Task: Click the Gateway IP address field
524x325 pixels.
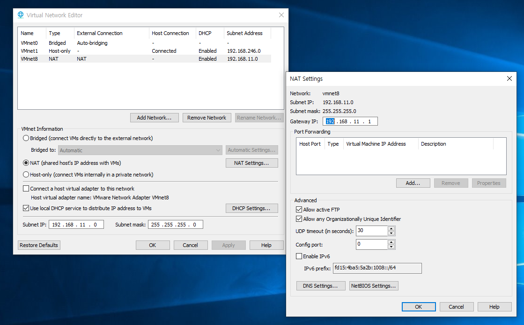Action: pos(350,121)
